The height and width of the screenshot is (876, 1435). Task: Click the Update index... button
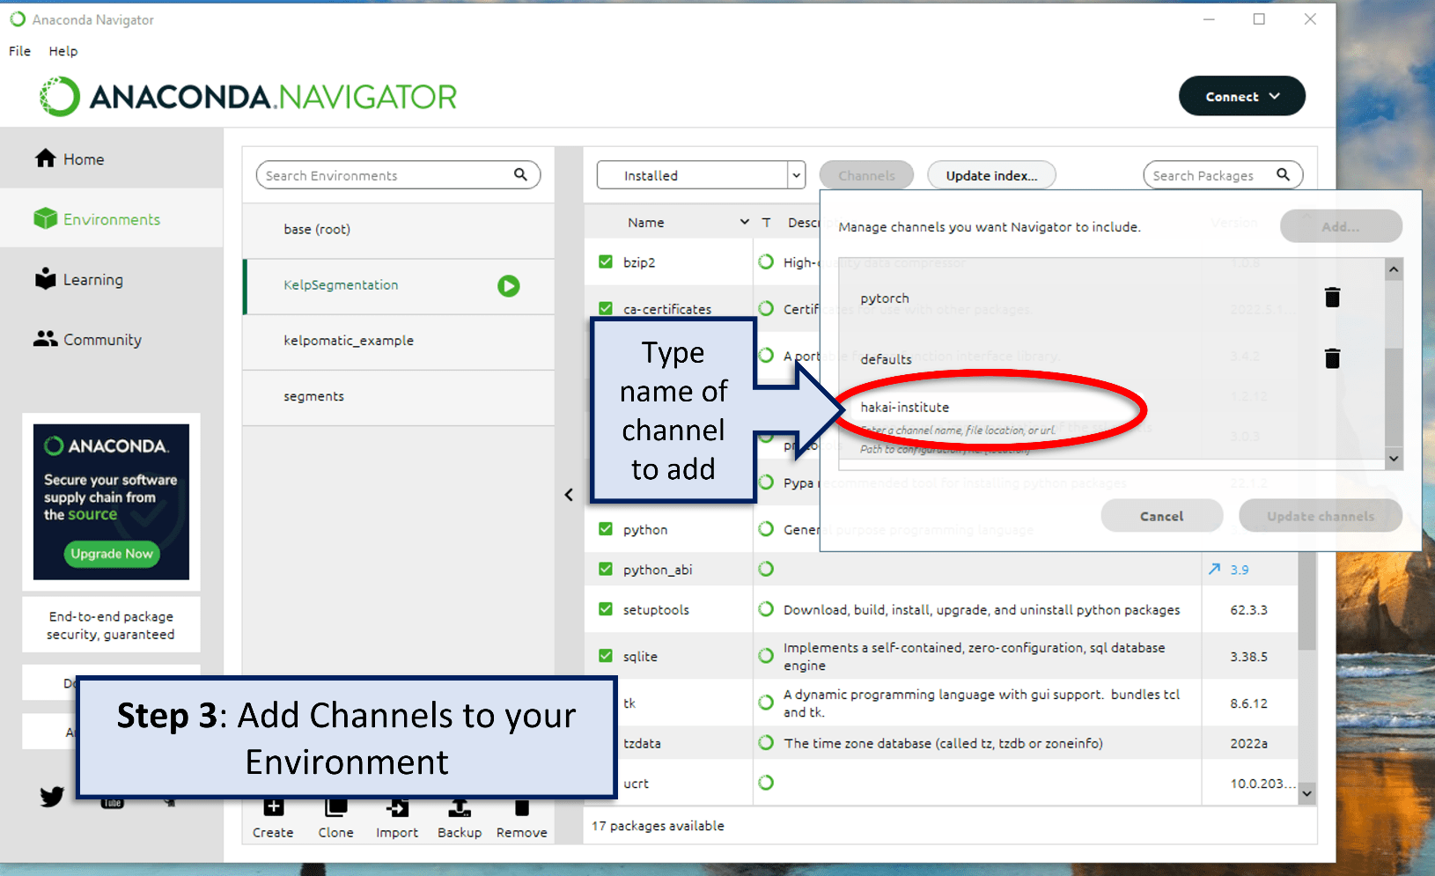pyautogui.click(x=991, y=175)
